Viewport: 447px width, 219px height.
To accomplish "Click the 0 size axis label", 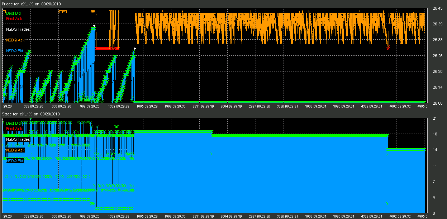I will 434,213.
